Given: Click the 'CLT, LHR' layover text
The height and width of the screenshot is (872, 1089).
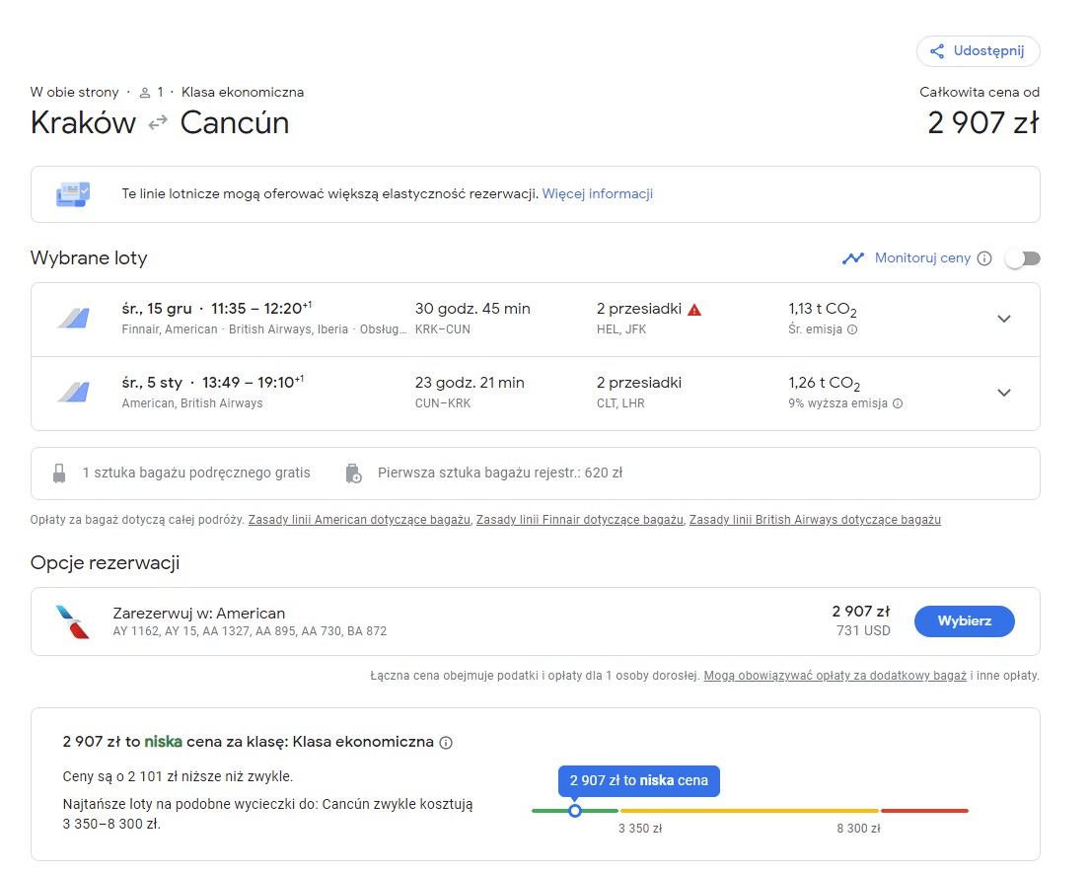Looking at the screenshot, I should 620,403.
